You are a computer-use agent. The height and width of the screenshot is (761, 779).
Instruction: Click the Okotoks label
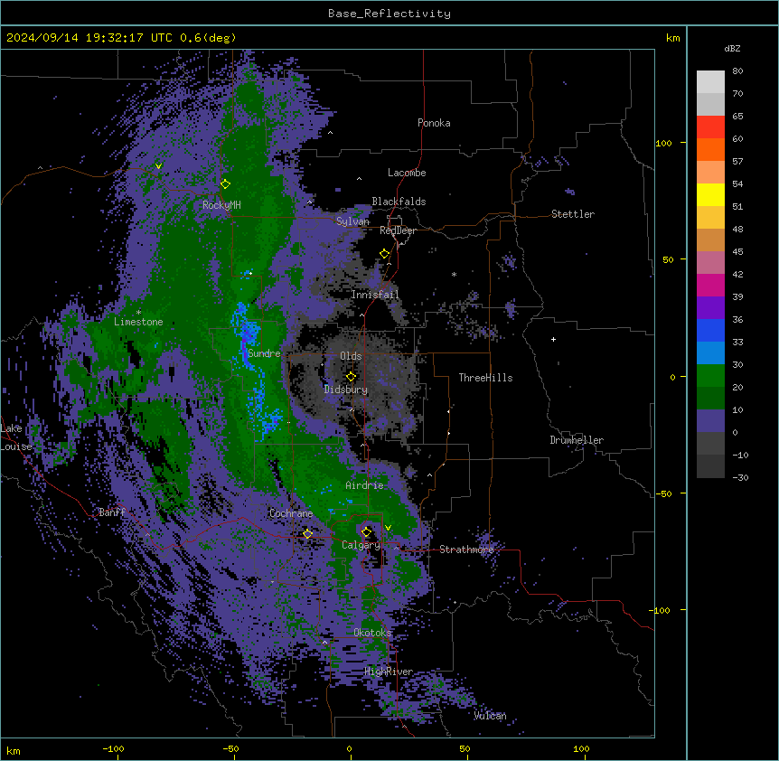pos(372,633)
